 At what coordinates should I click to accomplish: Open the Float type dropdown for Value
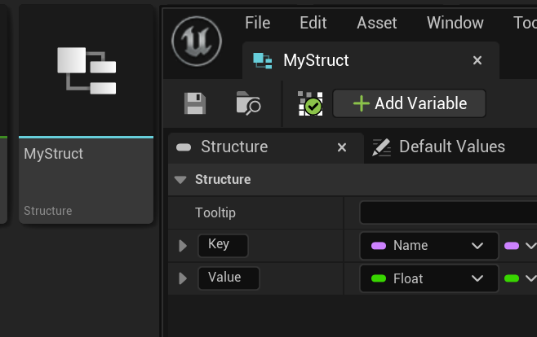point(428,278)
